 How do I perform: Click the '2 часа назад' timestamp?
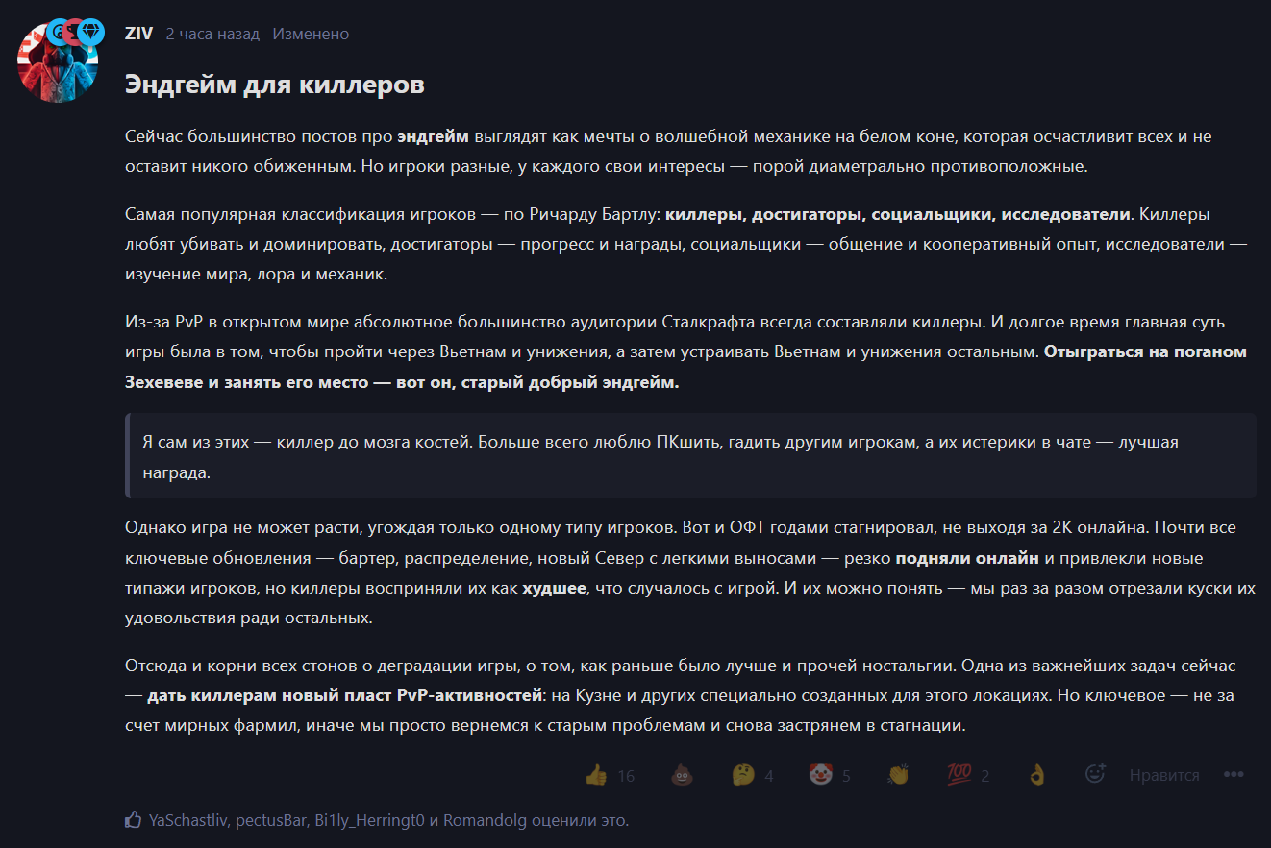coord(212,34)
